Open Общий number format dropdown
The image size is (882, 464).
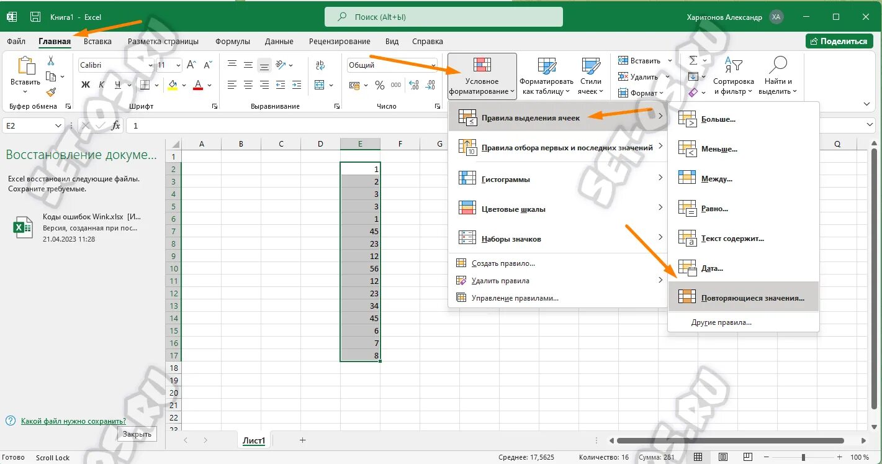[433, 65]
